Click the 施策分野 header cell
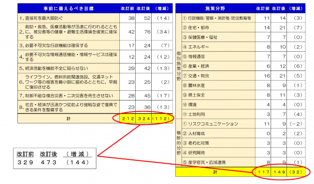 pyautogui.click(x=215, y=8)
